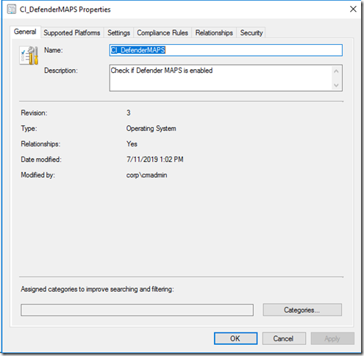The height and width of the screenshot is (356, 364).
Task: Click the Name input field
Action: point(226,50)
